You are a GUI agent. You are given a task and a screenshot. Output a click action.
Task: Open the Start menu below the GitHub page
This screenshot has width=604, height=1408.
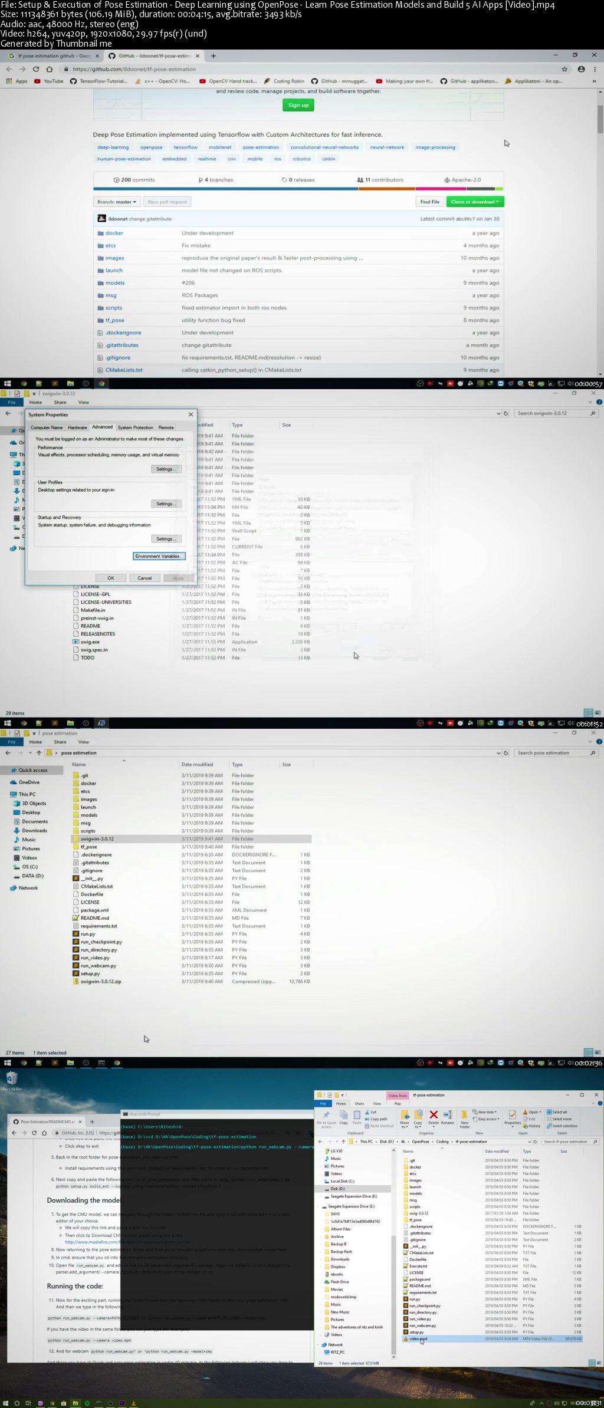(8, 383)
